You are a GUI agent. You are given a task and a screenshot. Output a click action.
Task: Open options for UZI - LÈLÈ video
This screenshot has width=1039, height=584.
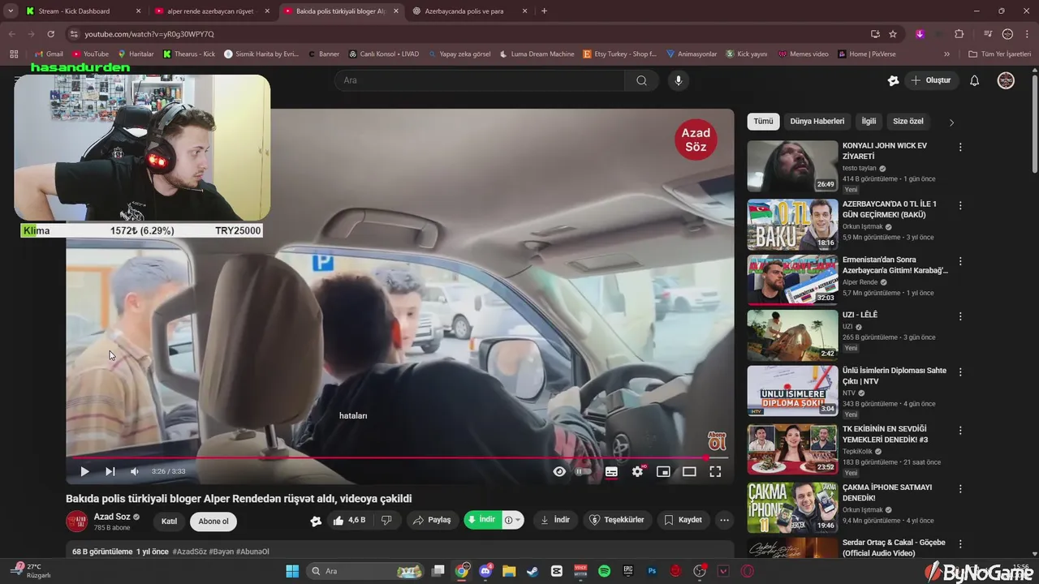(960, 316)
